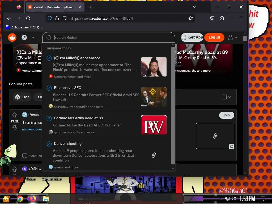
Task: Open the Start menu on taskbar
Action: pos(6,199)
